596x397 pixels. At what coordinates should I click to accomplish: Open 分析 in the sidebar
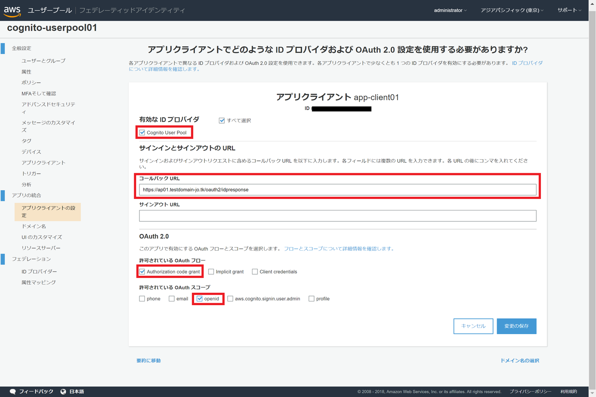tap(26, 184)
